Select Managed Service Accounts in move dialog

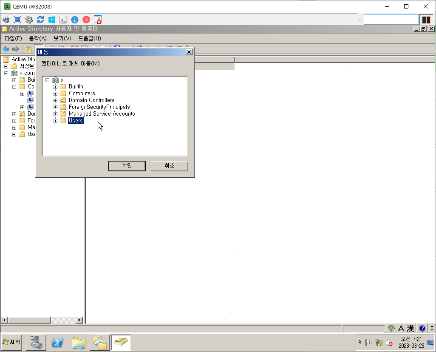click(102, 114)
